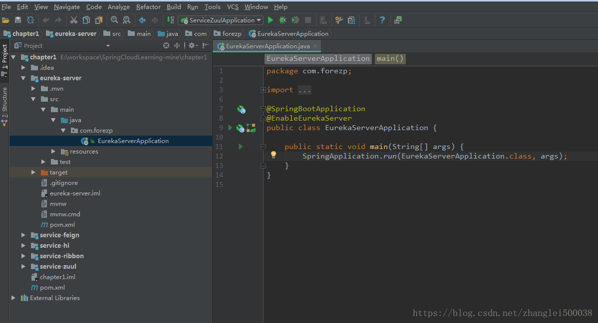Open the Refactor menu
The image size is (598, 323).
pos(148,6)
